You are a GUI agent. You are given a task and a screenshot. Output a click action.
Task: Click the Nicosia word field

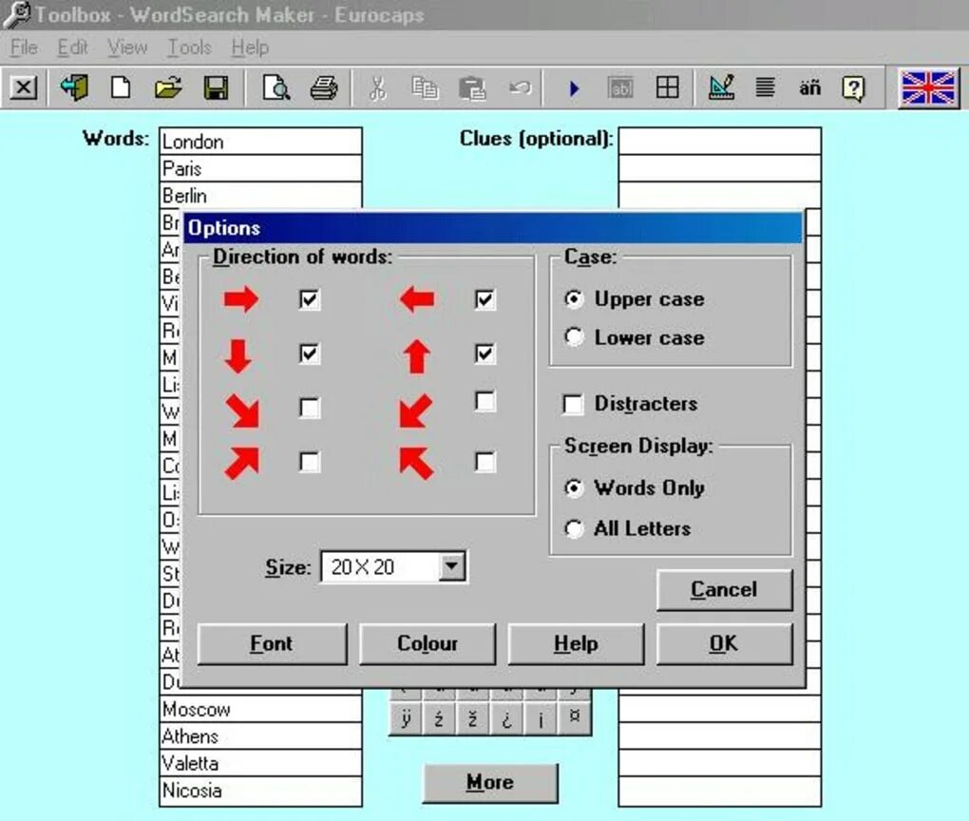(260, 791)
